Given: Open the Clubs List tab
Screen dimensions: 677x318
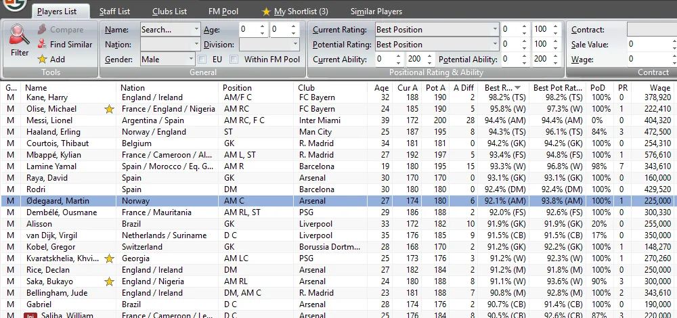Looking at the screenshot, I should [x=169, y=12].
